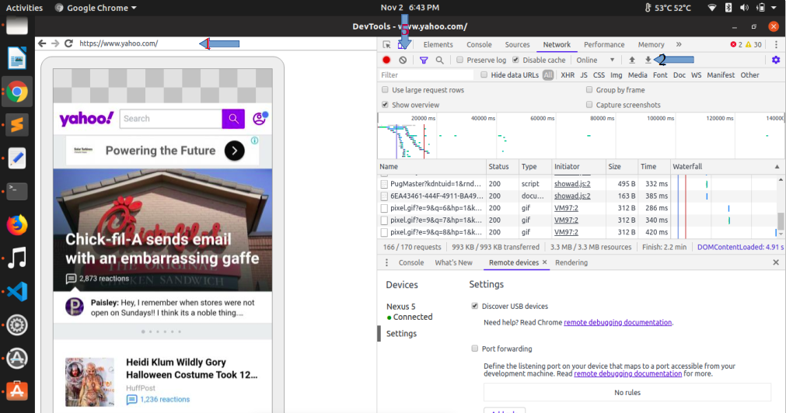This screenshot has height=413, width=786.
Task: Open network settings gear icon
Action: pos(775,60)
